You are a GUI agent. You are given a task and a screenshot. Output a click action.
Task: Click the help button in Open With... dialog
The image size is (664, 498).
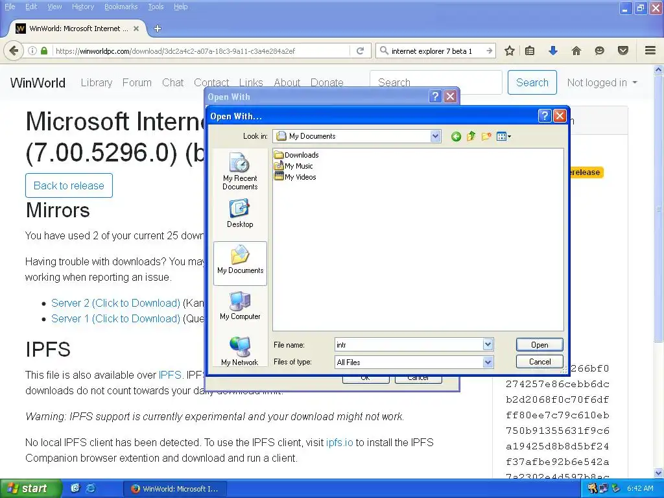pos(545,116)
